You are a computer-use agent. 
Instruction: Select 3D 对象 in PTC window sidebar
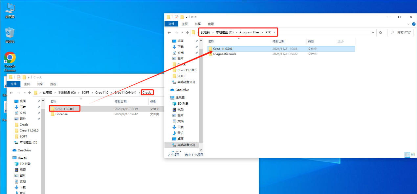pos(181,103)
